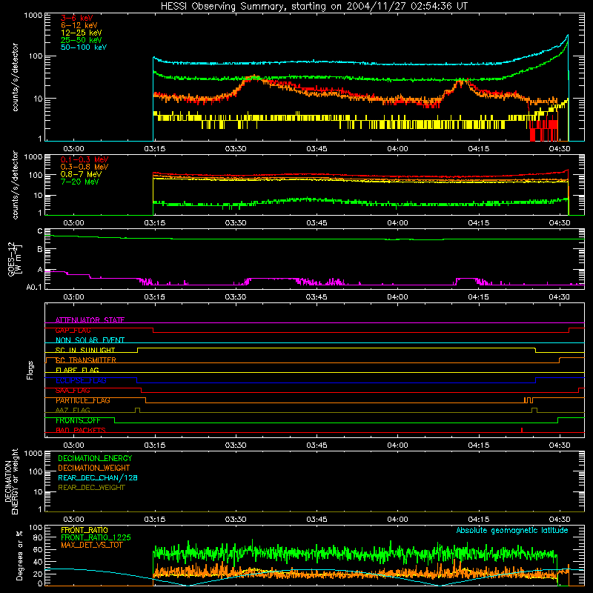Click the green FRONT_RATIO_1225 legend entry
This screenshot has height=593, width=593.
[x=96, y=537]
